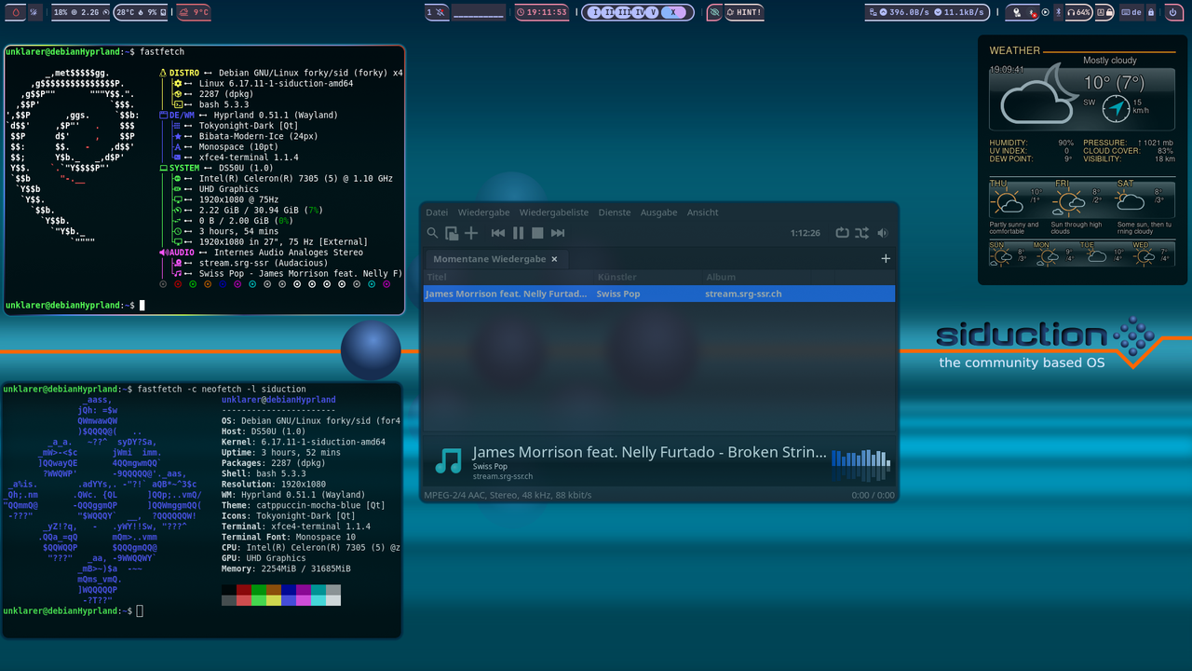Click the add files plus icon in toolbar
The height and width of the screenshot is (671, 1192).
click(471, 233)
